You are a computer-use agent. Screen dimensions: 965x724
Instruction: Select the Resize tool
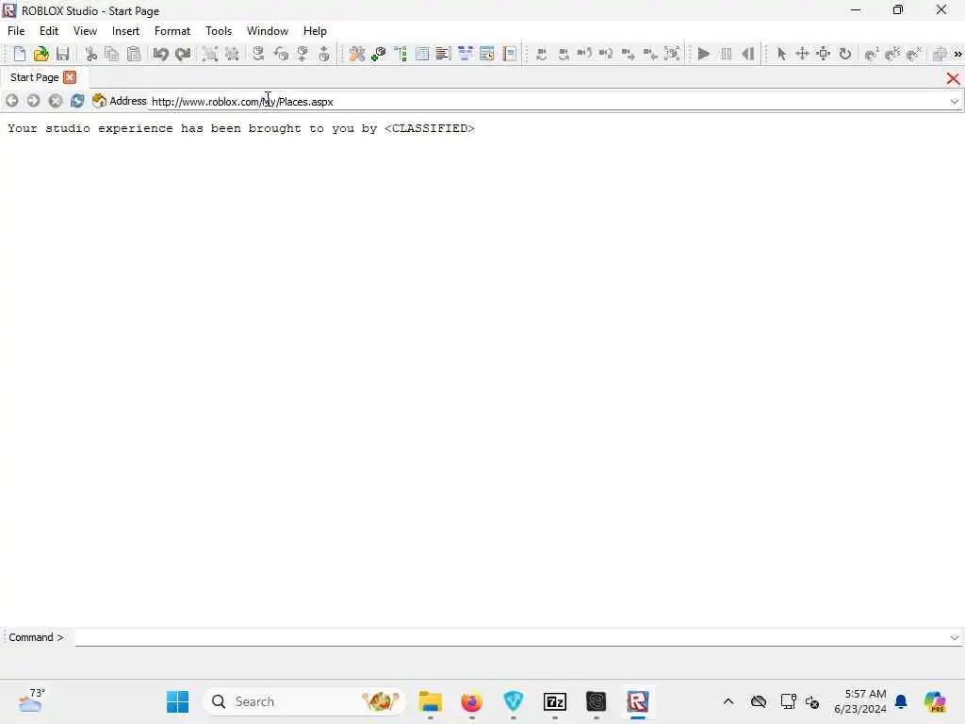click(824, 54)
